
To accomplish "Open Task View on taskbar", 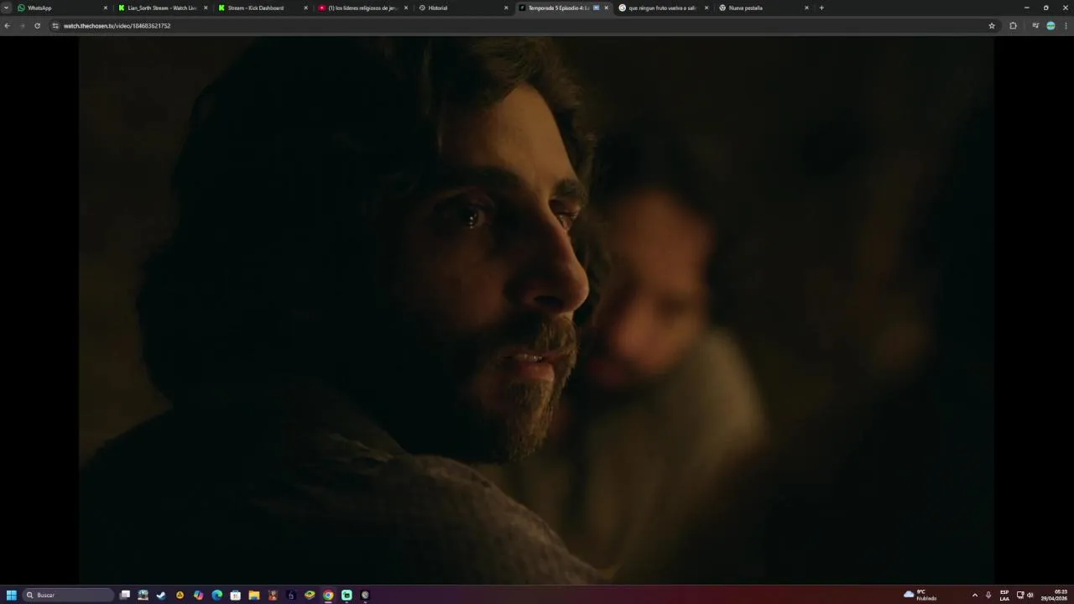I will coord(125,595).
